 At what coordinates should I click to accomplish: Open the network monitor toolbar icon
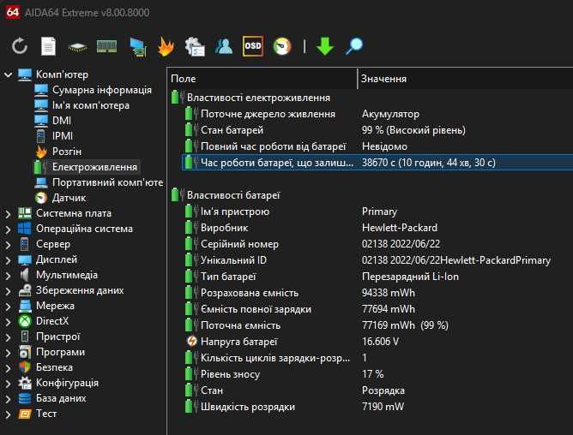(138, 47)
